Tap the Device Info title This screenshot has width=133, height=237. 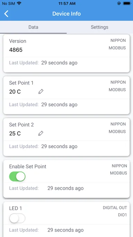66,14
